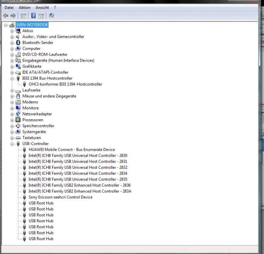Collapse IEEE 1394 Bus-Hostcontroller node

[12, 79]
